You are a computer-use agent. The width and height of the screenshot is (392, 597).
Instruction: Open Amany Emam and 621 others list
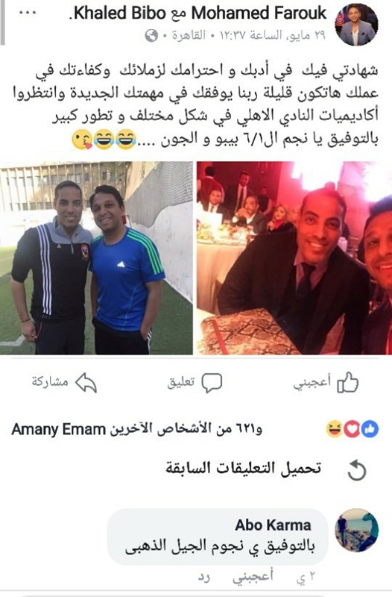coord(137,429)
